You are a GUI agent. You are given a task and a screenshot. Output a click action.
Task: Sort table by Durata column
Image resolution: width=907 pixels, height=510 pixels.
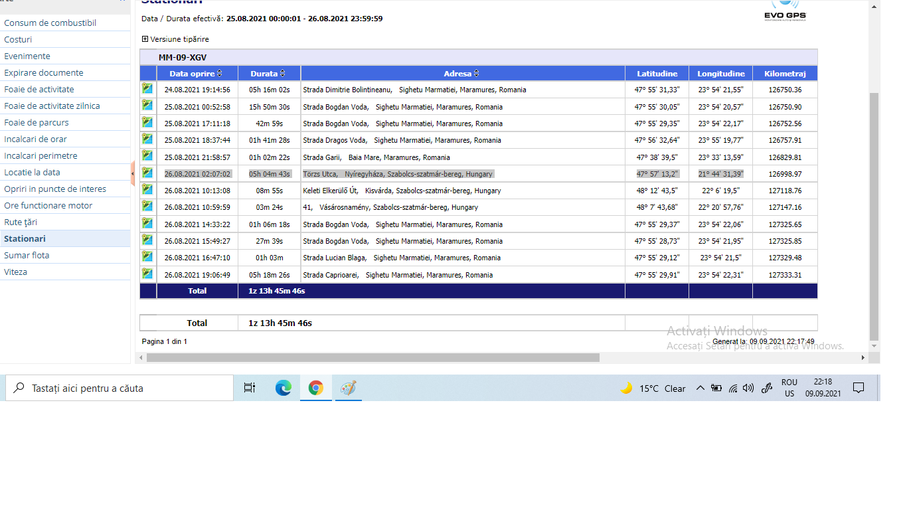268,74
